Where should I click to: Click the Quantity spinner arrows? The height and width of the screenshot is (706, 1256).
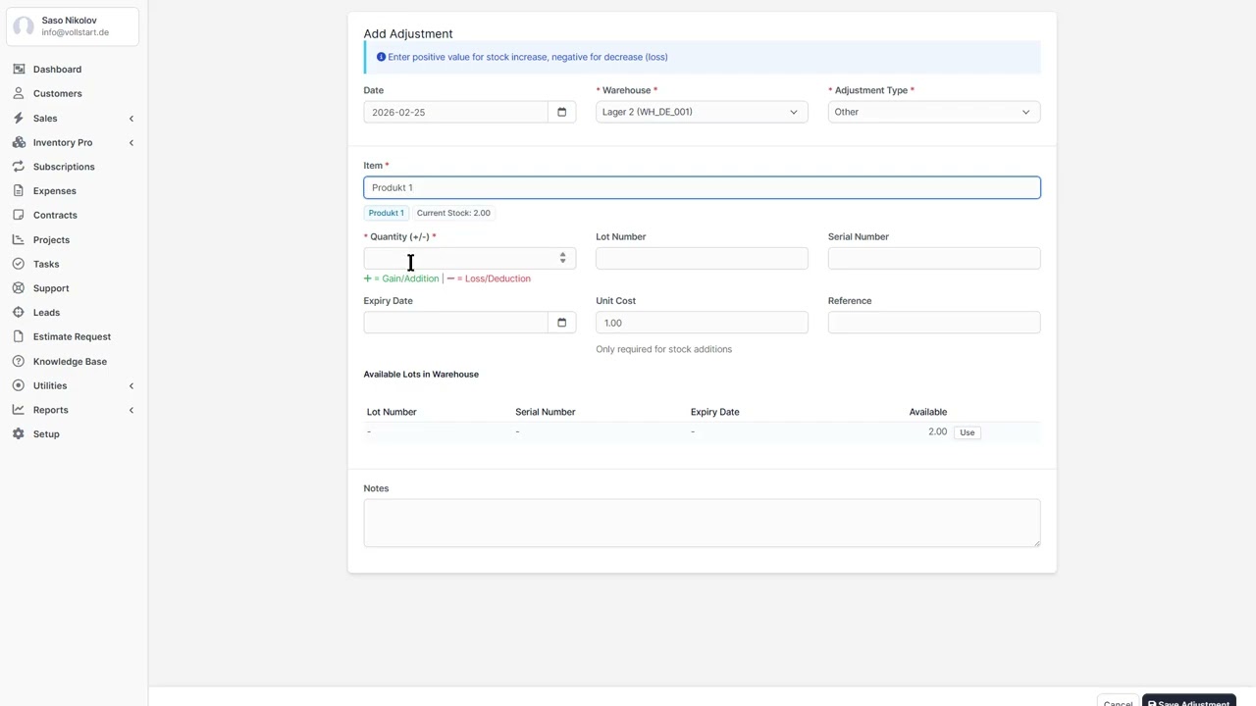coord(562,258)
